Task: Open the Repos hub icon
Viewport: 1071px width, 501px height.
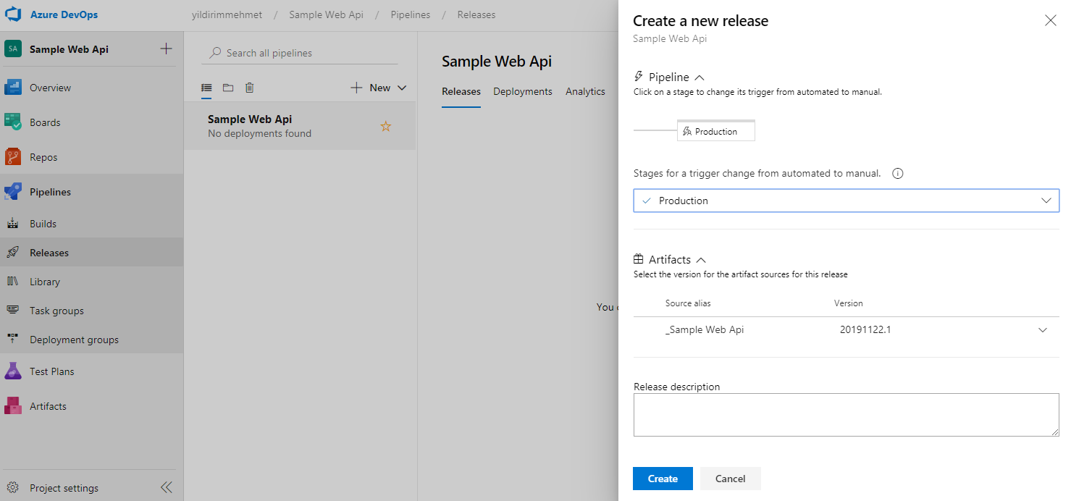Action: click(13, 157)
